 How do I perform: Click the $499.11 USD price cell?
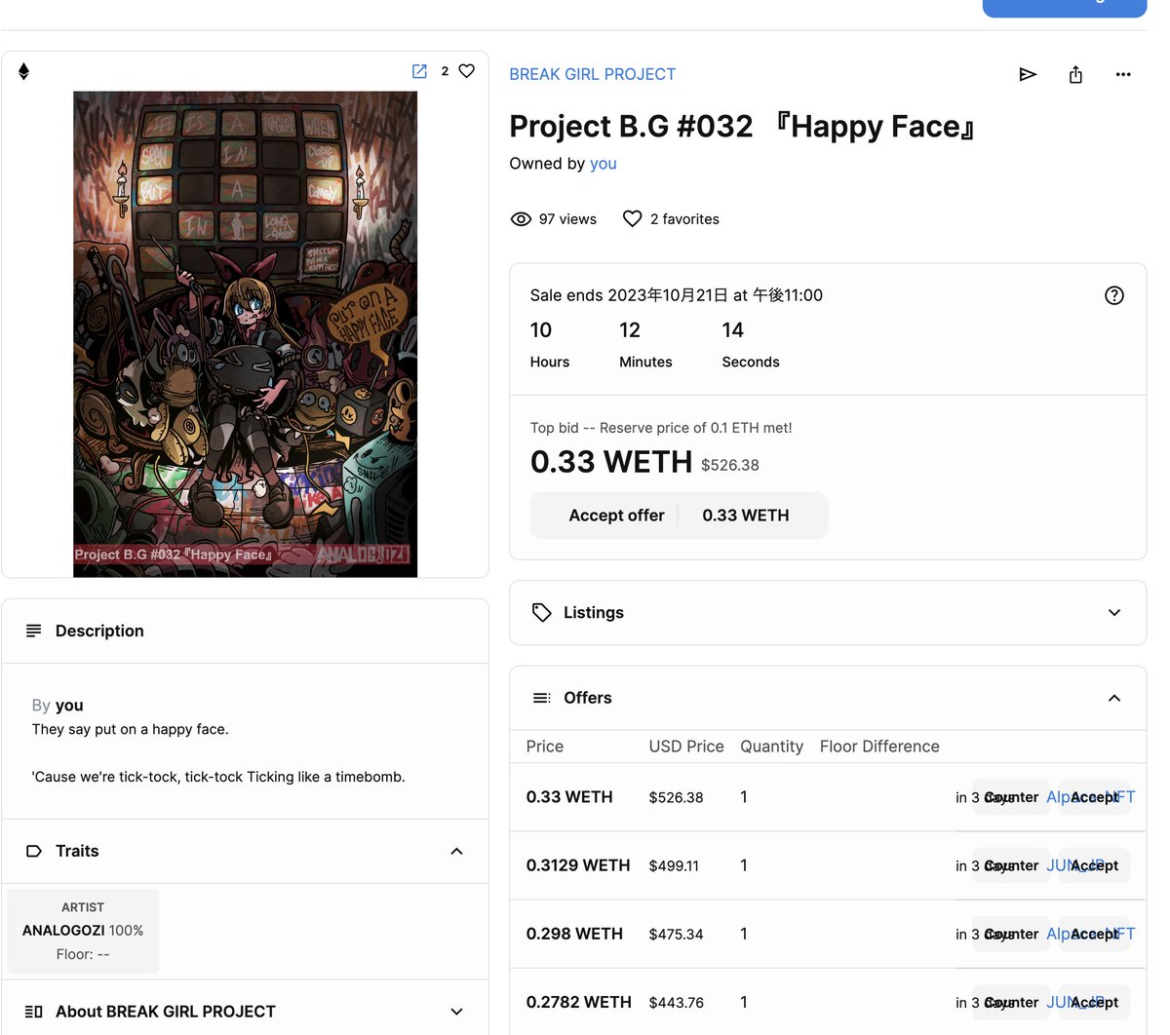coord(674,865)
